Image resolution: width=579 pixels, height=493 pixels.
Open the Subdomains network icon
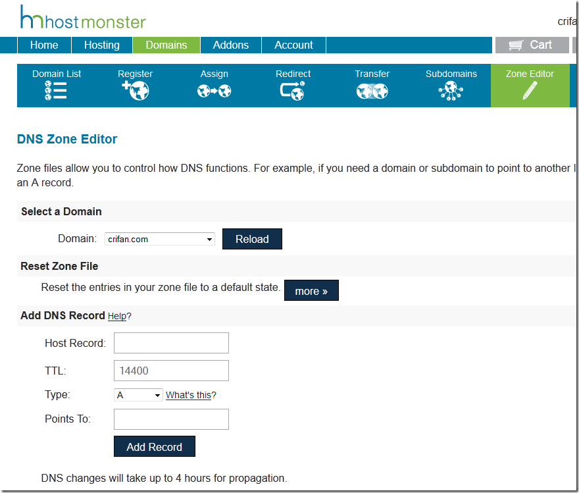point(451,91)
